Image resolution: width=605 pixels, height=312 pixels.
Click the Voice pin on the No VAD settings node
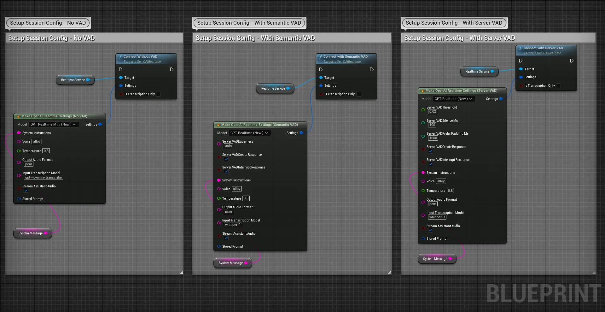[x=18, y=141]
